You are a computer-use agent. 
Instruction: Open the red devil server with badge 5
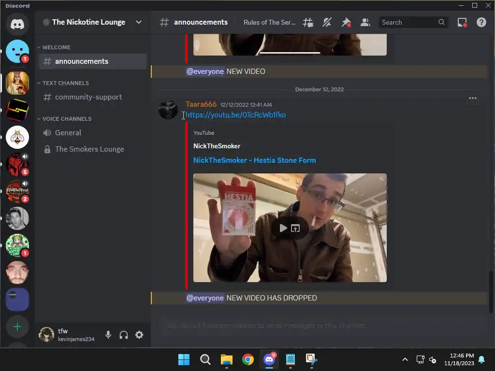(17, 164)
